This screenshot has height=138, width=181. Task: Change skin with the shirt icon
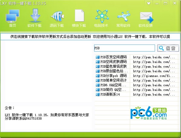[x=149, y=3]
